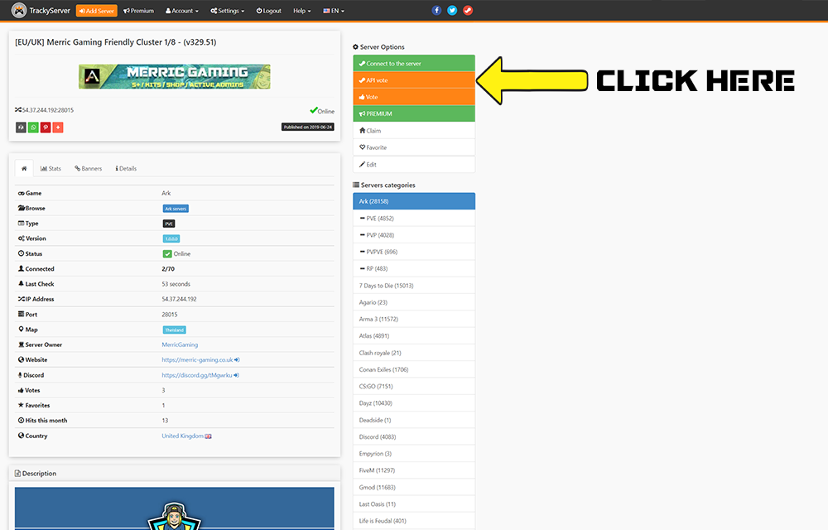Click the API vote button
The height and width of the screenshot is (530, 828).
(x=414, y=80)
